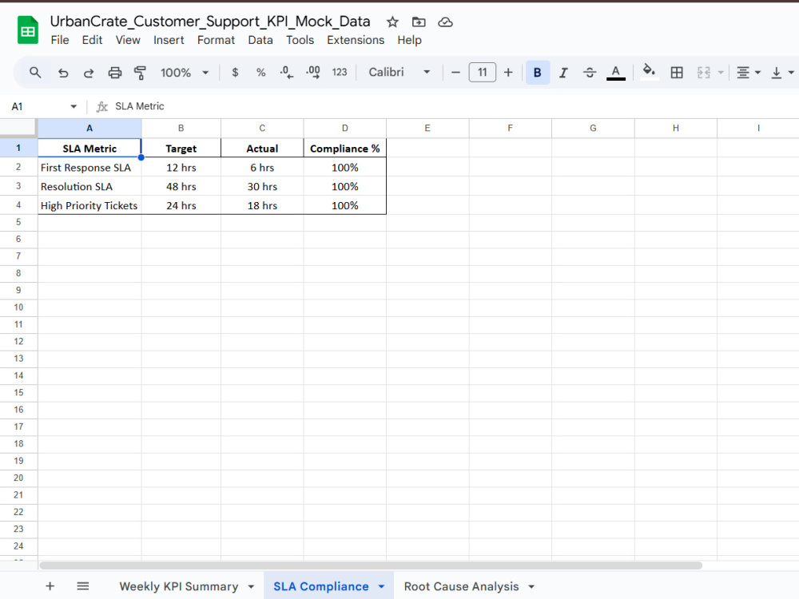Format as percent
Viewport: 799px width, 599px height.
click(261, 73)
